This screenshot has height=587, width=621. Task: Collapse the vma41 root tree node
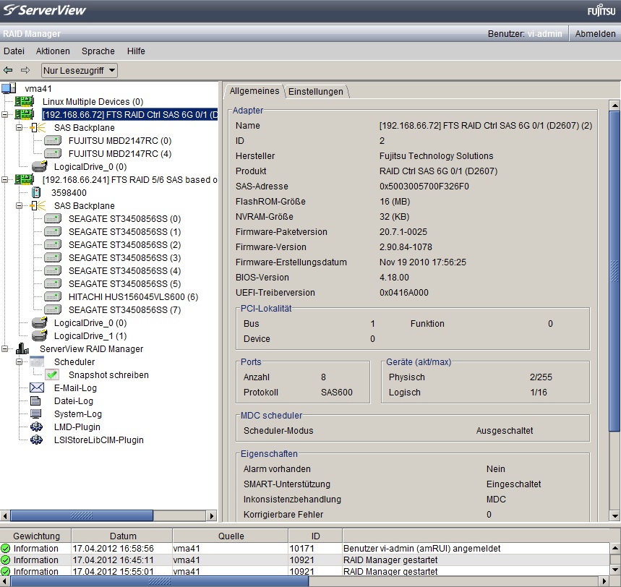coord(8,88)
